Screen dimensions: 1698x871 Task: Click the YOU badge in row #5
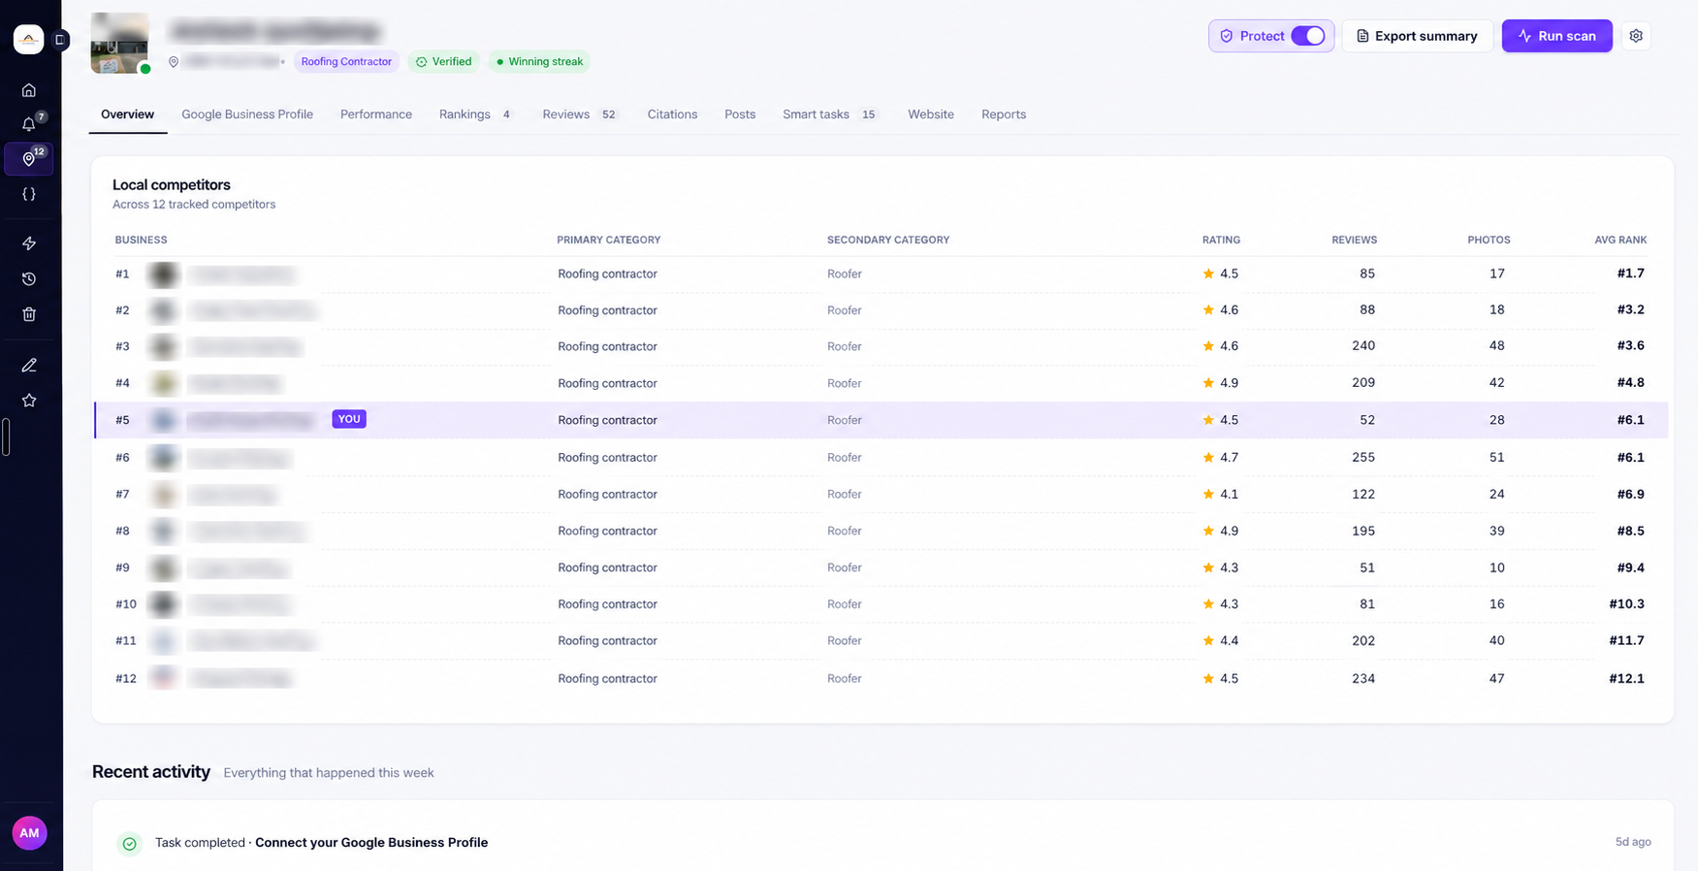click(349, 419)
